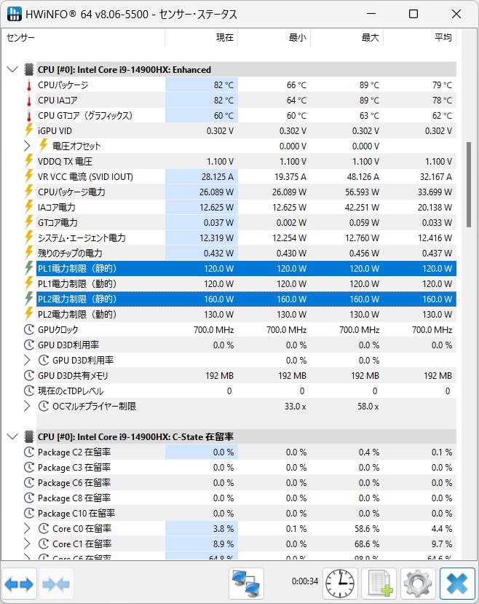This screenshot has width=479, height=604.
Task: Select the システム・エージェント電力 row
Action: pos(246,238)
